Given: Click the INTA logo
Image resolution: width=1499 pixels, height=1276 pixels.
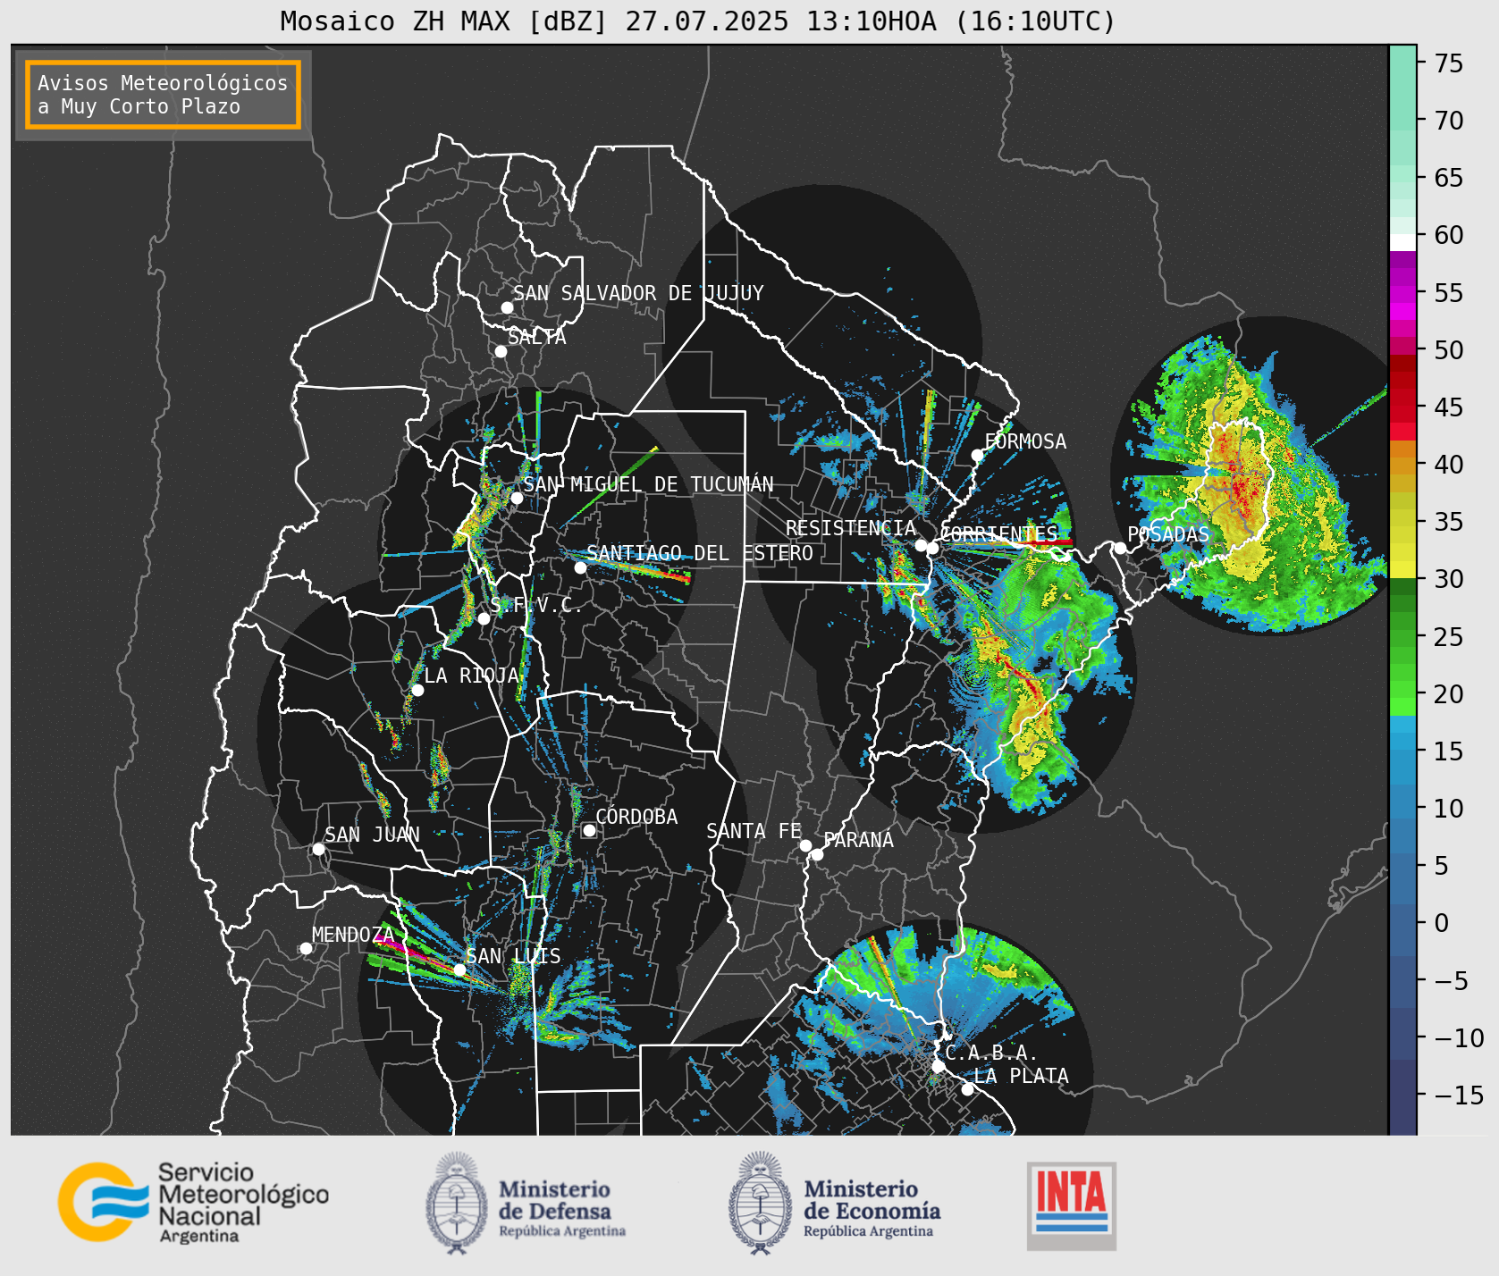Looking at the screenshot, I should [1072, 1205].
